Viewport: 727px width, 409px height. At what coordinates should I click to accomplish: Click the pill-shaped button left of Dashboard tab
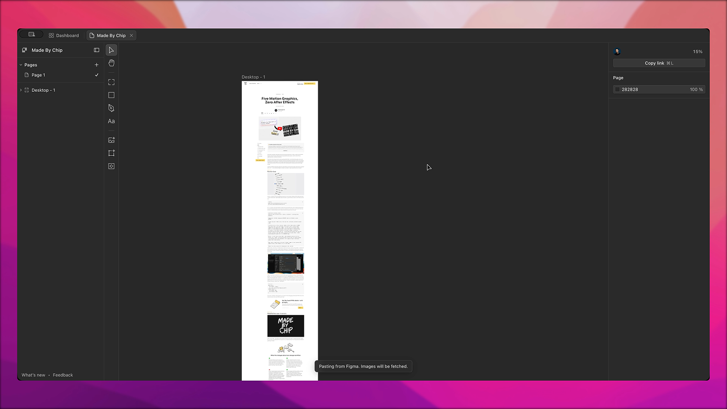pyautogui.click(x=31, y=35)
